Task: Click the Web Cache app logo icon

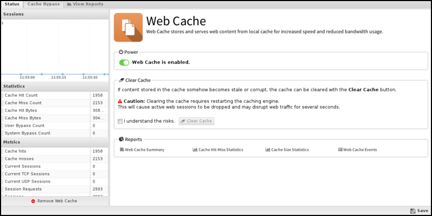Action: 129,27
